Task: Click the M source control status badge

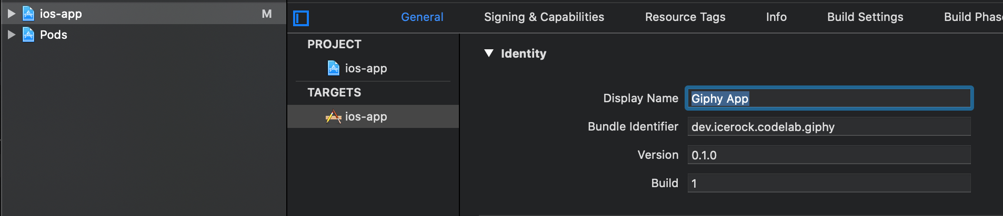Action: (267, 14)
